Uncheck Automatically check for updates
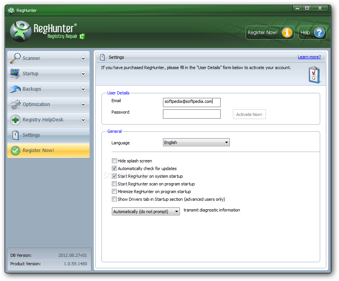This screenshot has height=281, width=339. [x=114, y=168]
